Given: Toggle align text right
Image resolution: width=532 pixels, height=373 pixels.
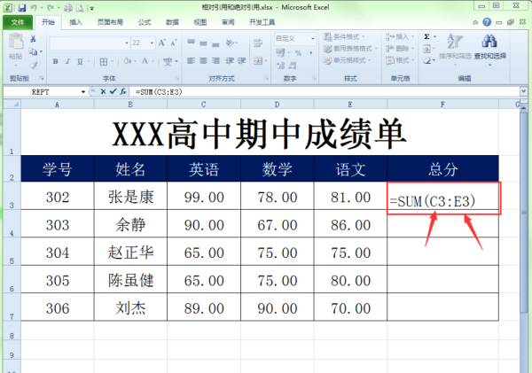Looking at the screenshot, I should (215, 60).
